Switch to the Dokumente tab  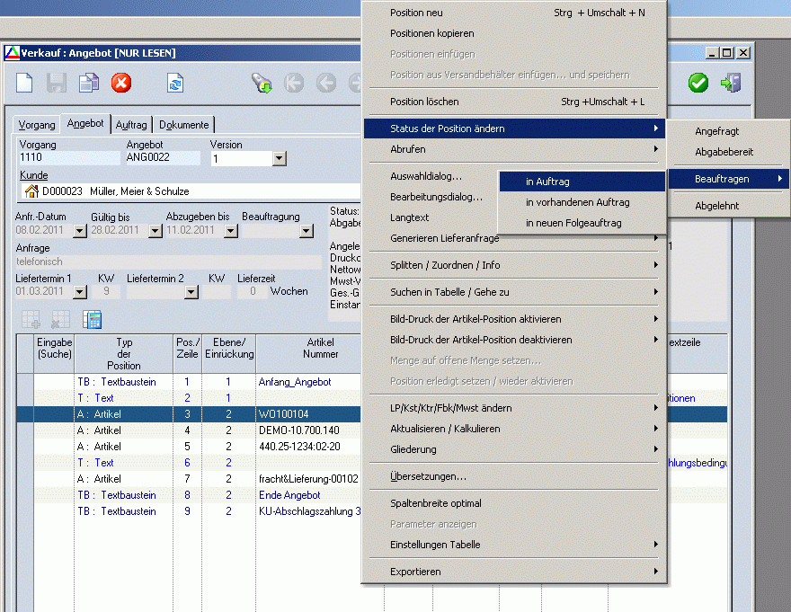coord(183,125)
